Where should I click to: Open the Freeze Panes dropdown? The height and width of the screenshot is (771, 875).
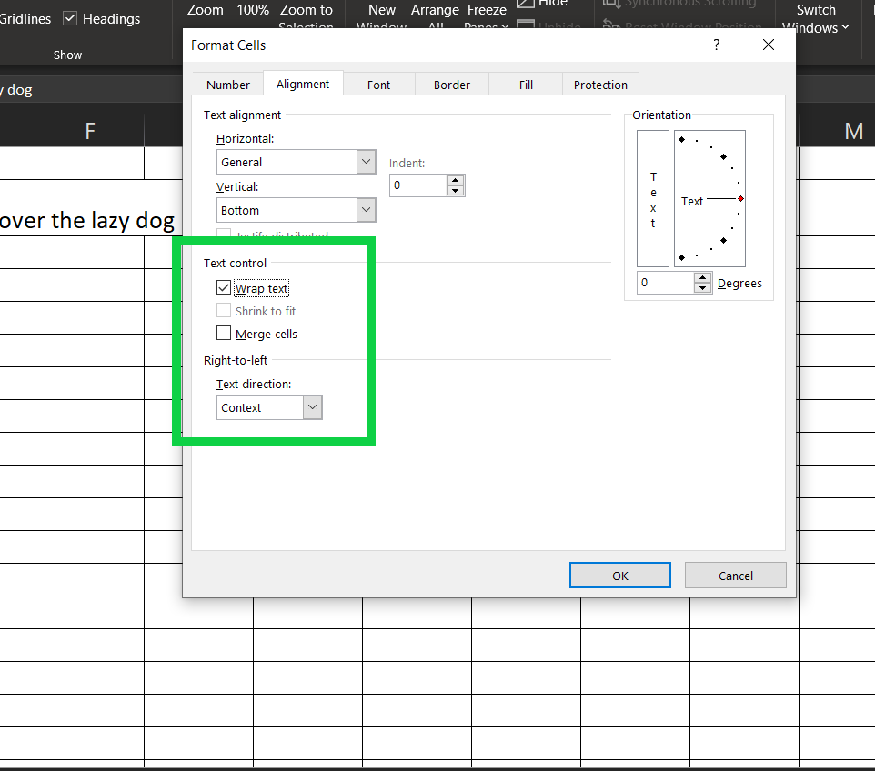click(x=487, y=15)
